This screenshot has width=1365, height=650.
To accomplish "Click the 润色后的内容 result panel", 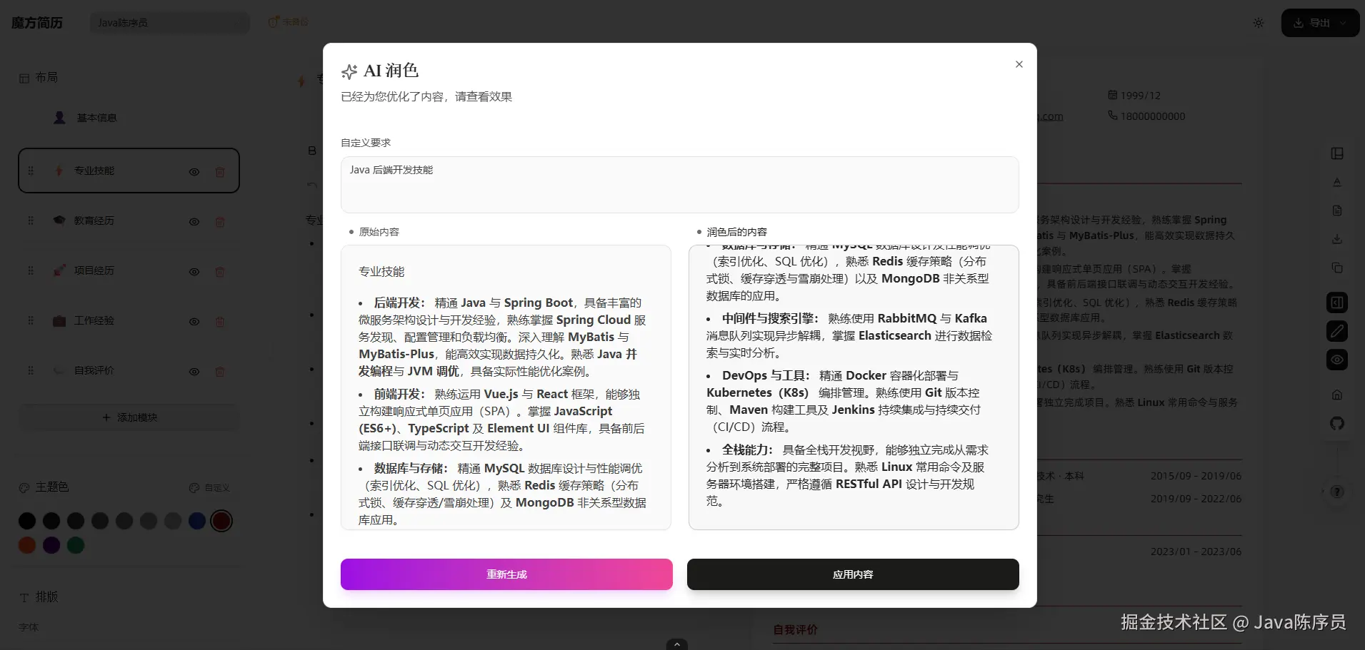I will pos(854,387).
